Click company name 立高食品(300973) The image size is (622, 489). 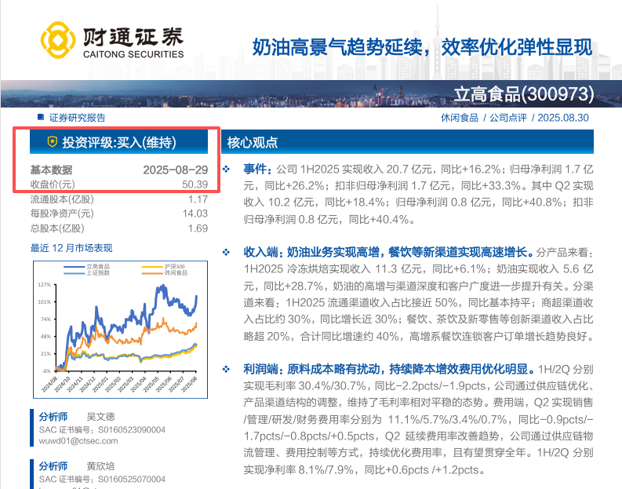click(x=524, y=94)
